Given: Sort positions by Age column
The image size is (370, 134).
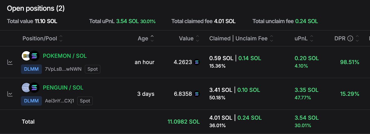Looking at the screenshot, I should coord(152,39).
